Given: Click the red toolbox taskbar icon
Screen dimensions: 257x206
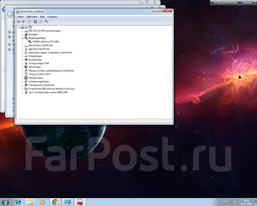Looking at the screenshot, I should coord(80,202).
